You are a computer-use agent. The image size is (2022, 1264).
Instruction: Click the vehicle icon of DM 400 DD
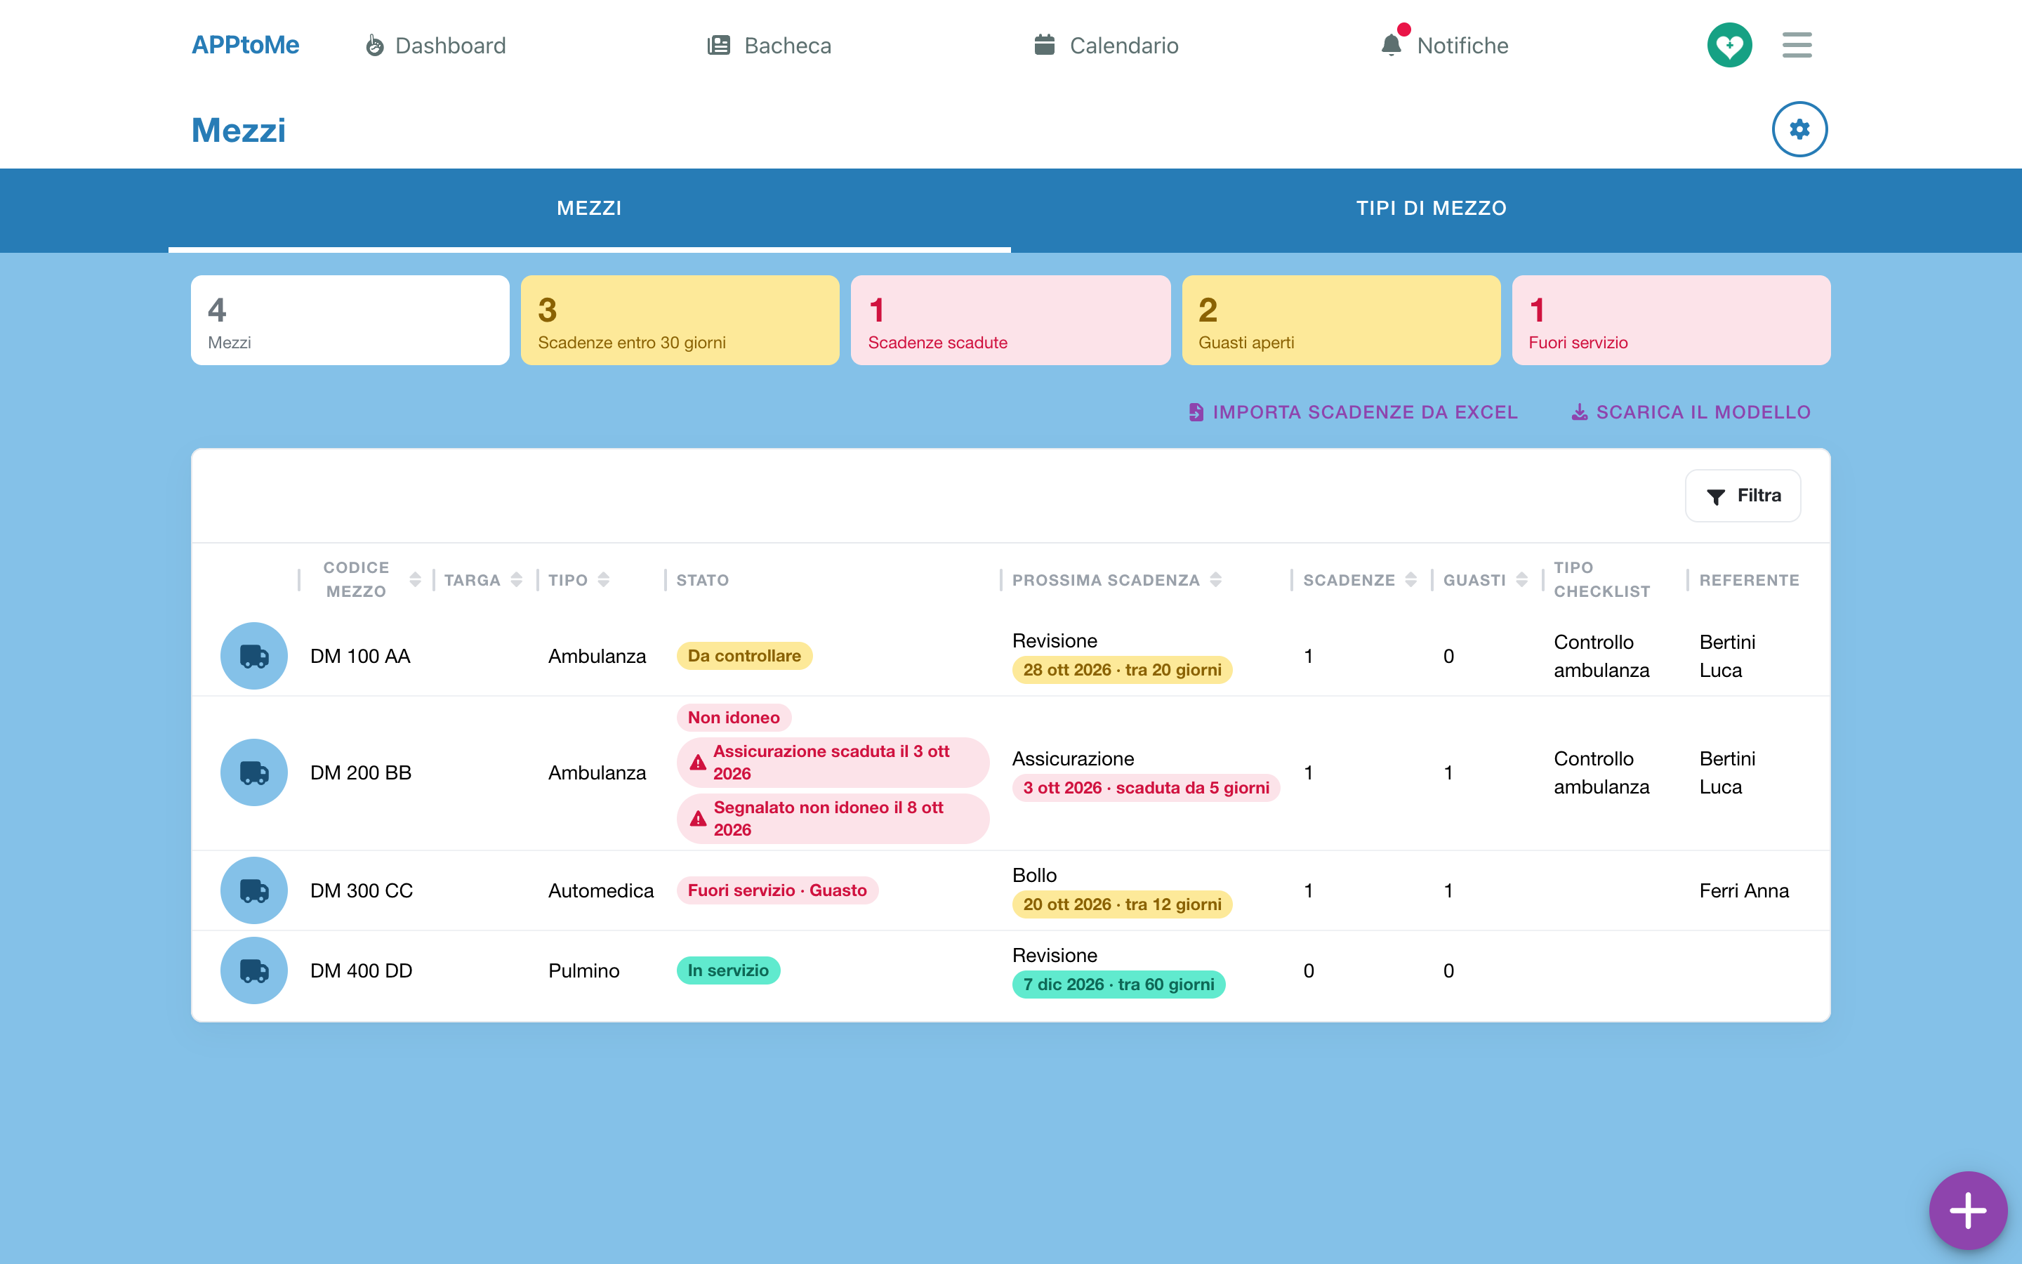point(254,970)
